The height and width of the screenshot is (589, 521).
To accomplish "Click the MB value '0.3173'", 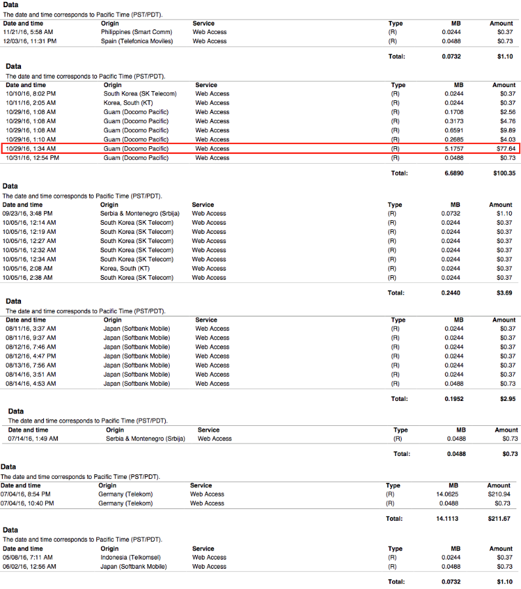I will (x=454, y=121).
